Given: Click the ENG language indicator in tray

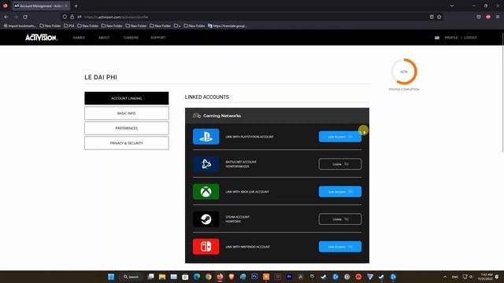Looking at the screenshot, I should (x=455, y=277).
